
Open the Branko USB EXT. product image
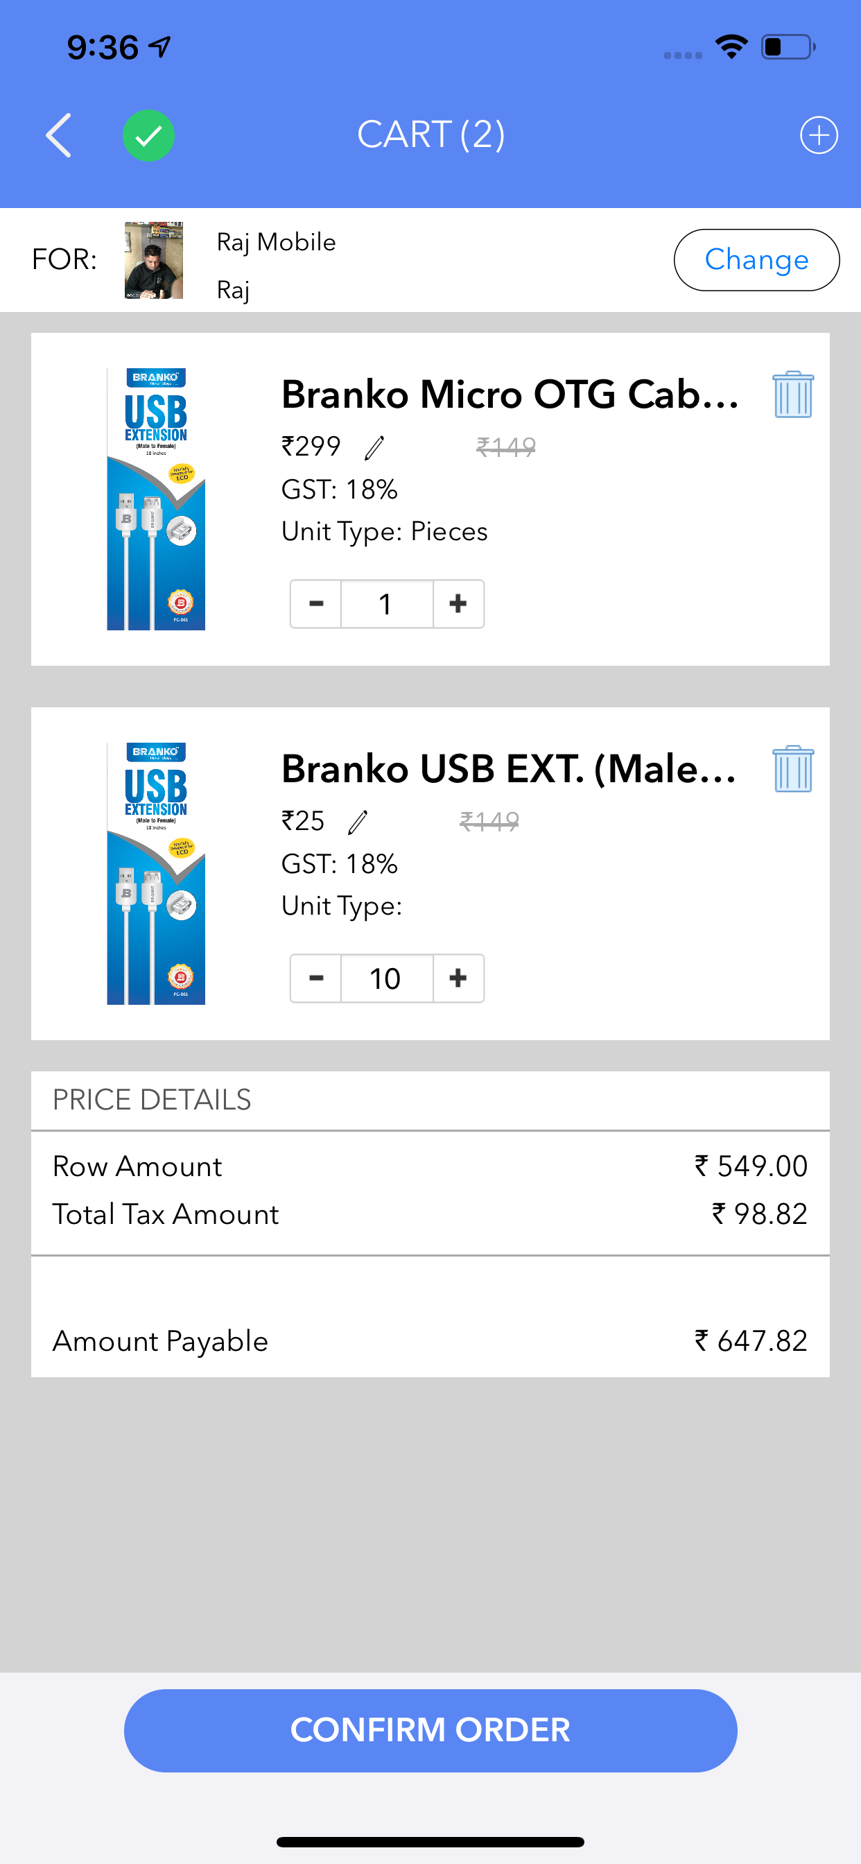point(156,873)
